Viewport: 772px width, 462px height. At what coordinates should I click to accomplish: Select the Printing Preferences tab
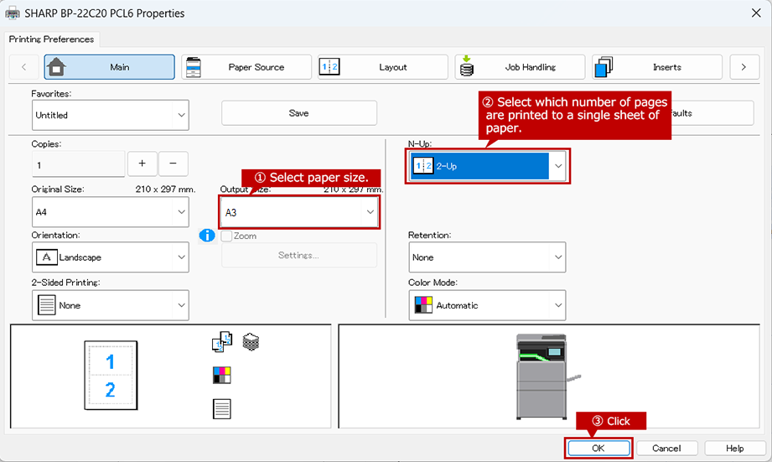51,39
